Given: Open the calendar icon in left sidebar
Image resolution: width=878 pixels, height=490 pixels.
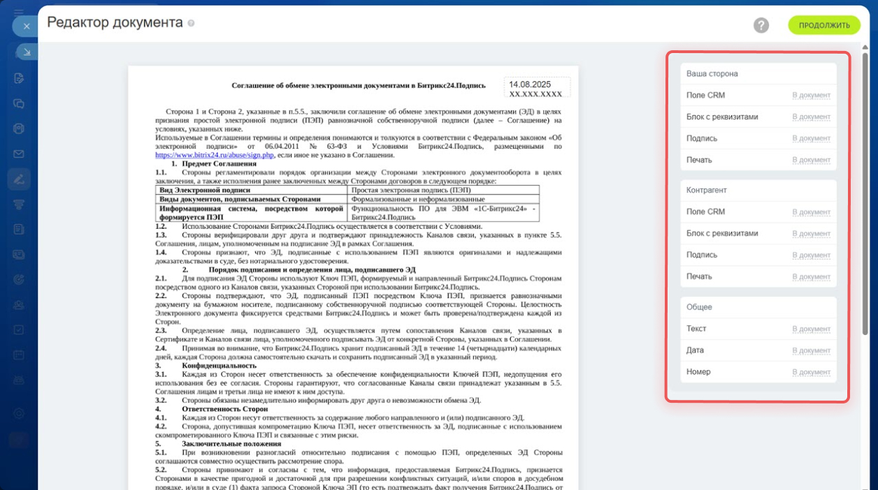Looking at the screenshot, I should point(19,355).
